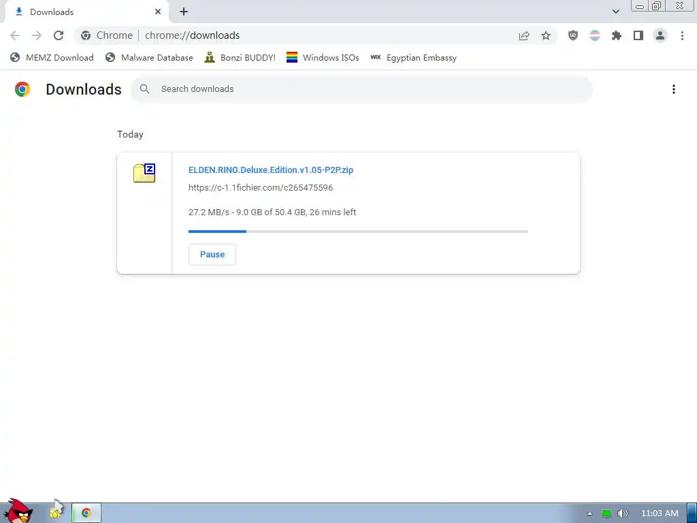Click the 11:03 AM clock
This screenshot has width=697, height=523.
660,513
